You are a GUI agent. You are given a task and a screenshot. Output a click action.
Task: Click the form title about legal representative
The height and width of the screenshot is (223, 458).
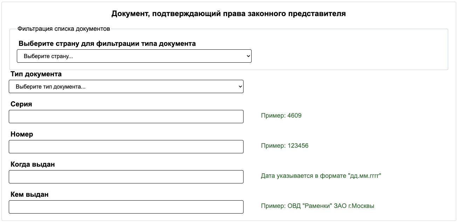click(229, 14)
